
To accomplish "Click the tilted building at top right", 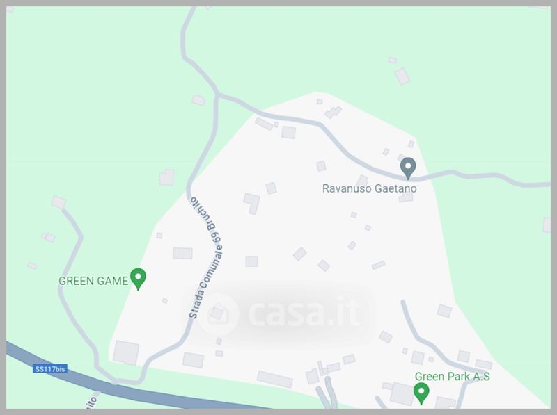I will pos(402,76).
